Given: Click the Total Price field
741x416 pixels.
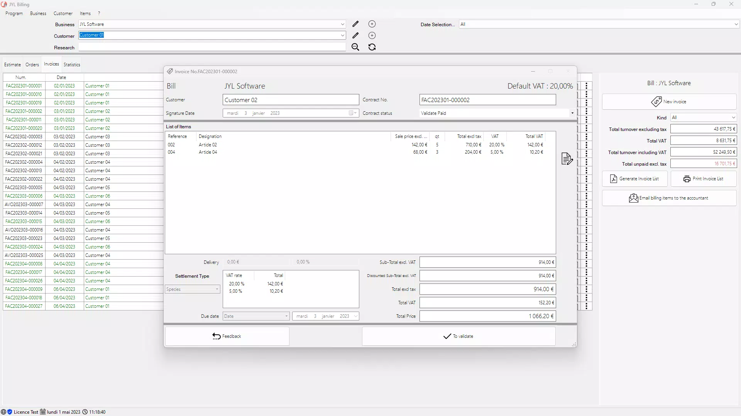Looking at the screenshot, I should click(x=488, y=316).
